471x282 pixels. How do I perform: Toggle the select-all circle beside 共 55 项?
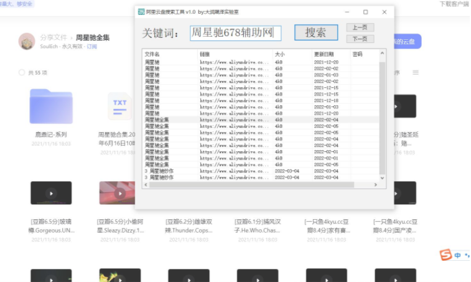[x=22, y=73]
